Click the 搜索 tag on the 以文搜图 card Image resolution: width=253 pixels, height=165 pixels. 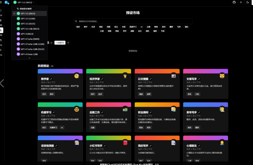coord(141,94)
